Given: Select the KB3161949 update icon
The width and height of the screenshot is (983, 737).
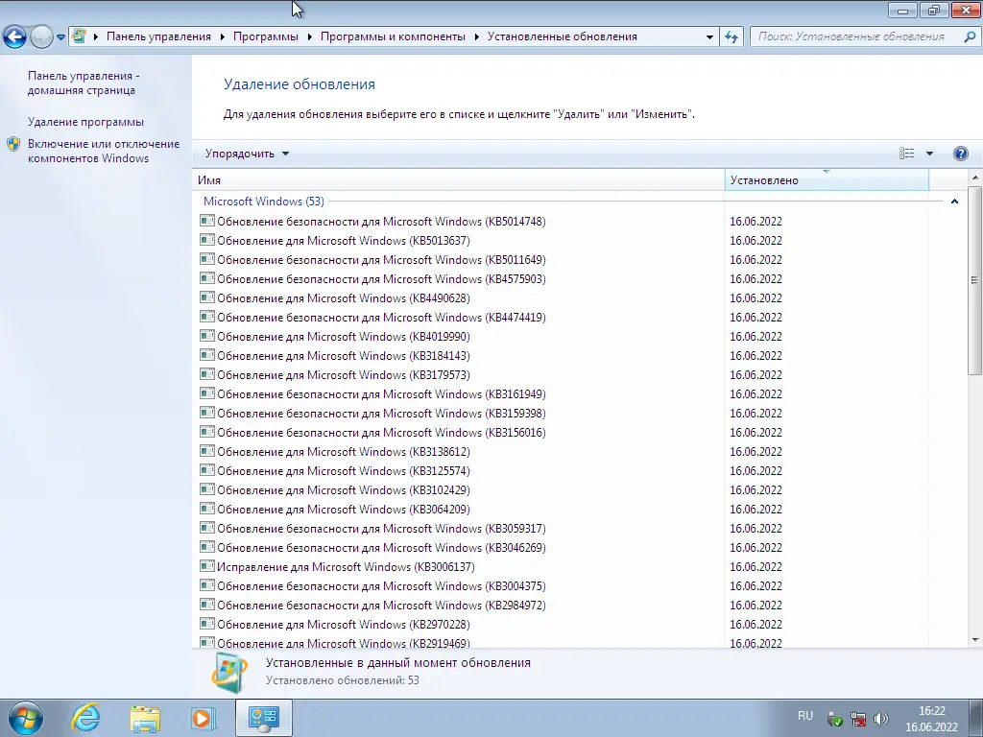Looking at the screenshot, I should click(207, 393).
